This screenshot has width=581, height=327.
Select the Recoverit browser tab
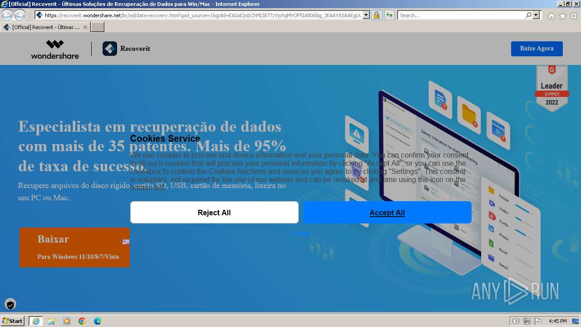[45, 27]
